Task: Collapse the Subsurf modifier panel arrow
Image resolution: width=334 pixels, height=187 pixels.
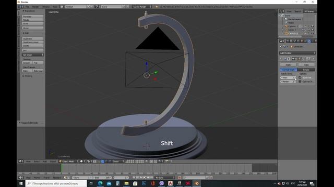Action: [281, 59]
